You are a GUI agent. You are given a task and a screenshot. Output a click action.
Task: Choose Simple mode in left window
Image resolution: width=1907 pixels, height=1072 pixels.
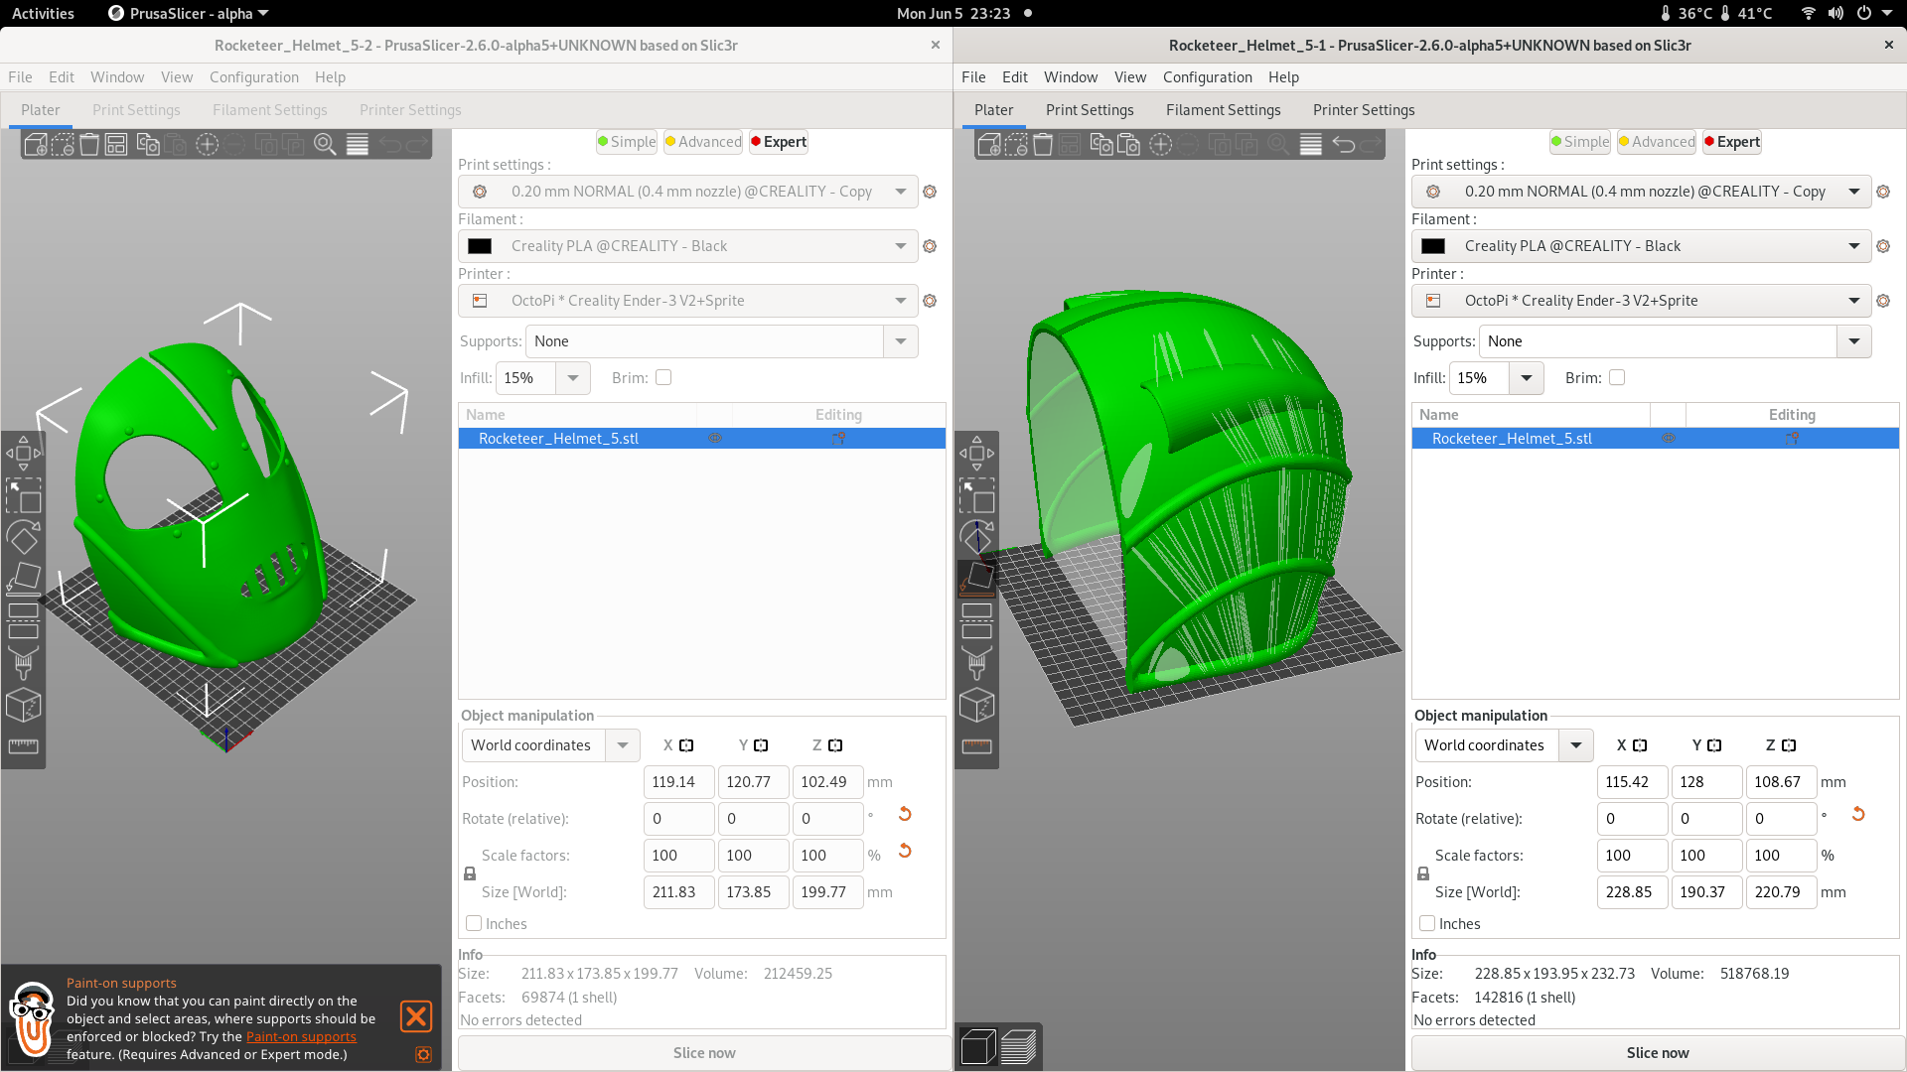[x=627, y=142]
